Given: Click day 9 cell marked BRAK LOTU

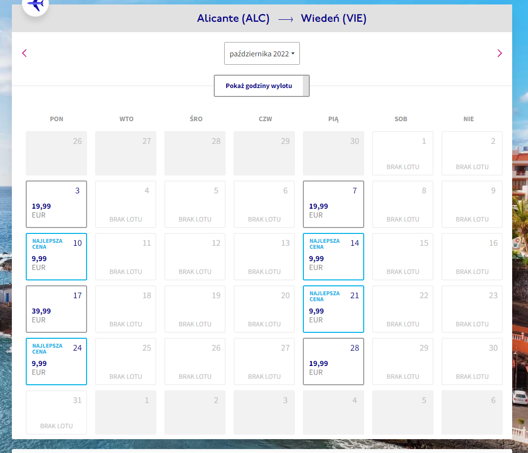Looking at the screenshot, I should click(472, 204).
